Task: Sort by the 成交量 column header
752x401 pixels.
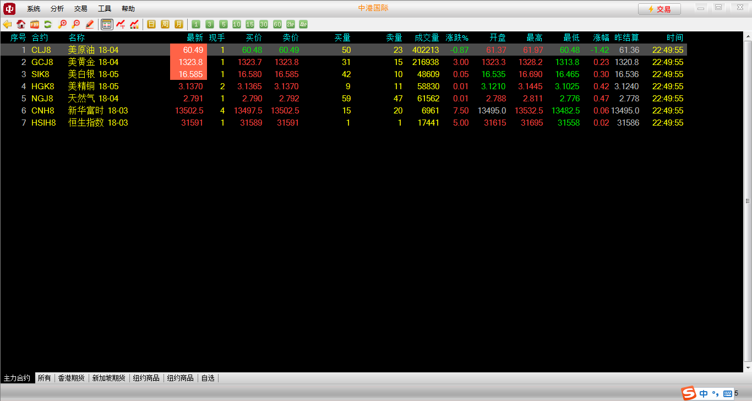Action: pyautogui.click(x=427, y=37)
